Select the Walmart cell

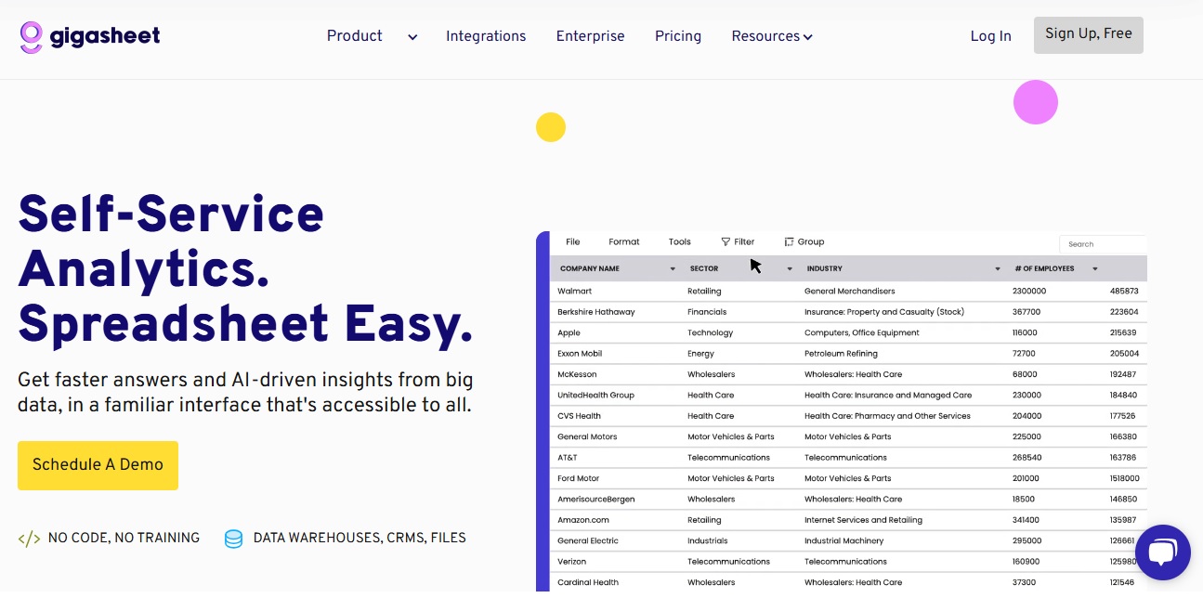coord(575,292)
